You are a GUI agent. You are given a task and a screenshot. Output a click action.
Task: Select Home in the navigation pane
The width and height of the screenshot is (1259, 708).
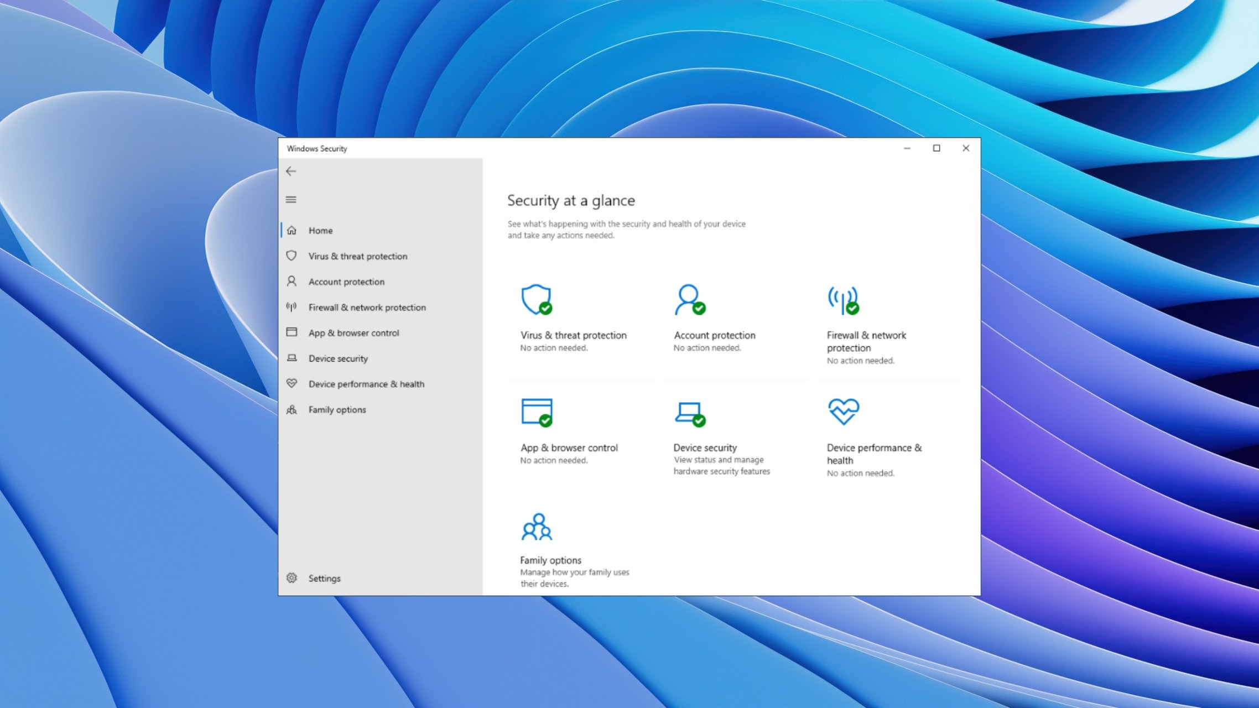coord(380,230)
